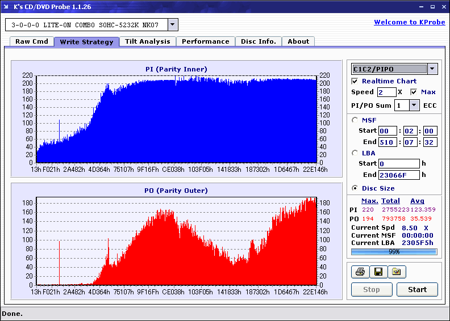The height and width of the screenshot is (321, 450).
Task: Click the print chart icon
Action: (360, 272)
